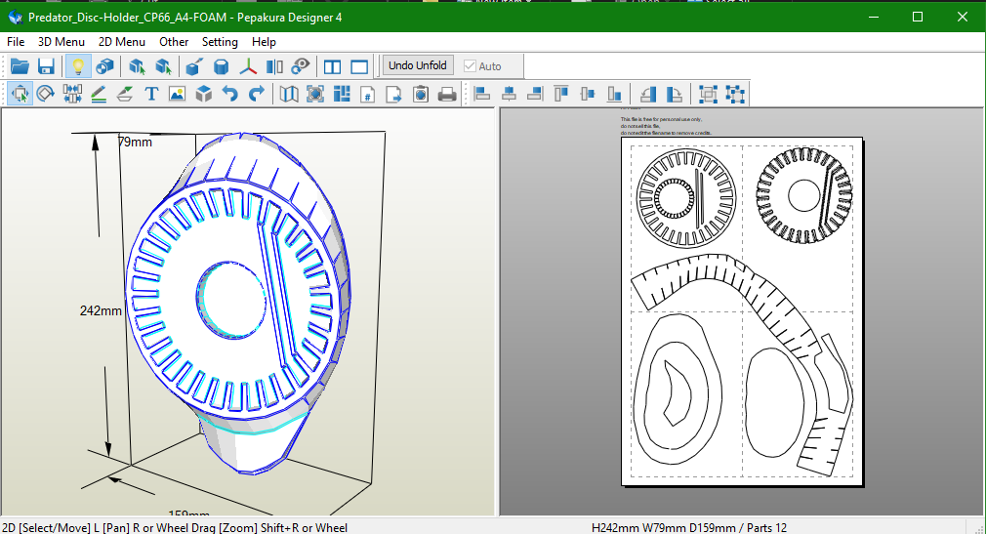This screenshot has height=534, width=986.
Task: Click the folded map pattern icon
Action: 289,94
